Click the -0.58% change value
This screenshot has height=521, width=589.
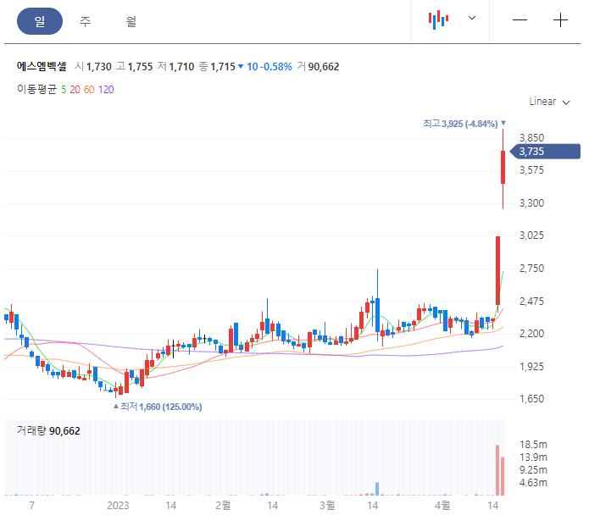276,67
